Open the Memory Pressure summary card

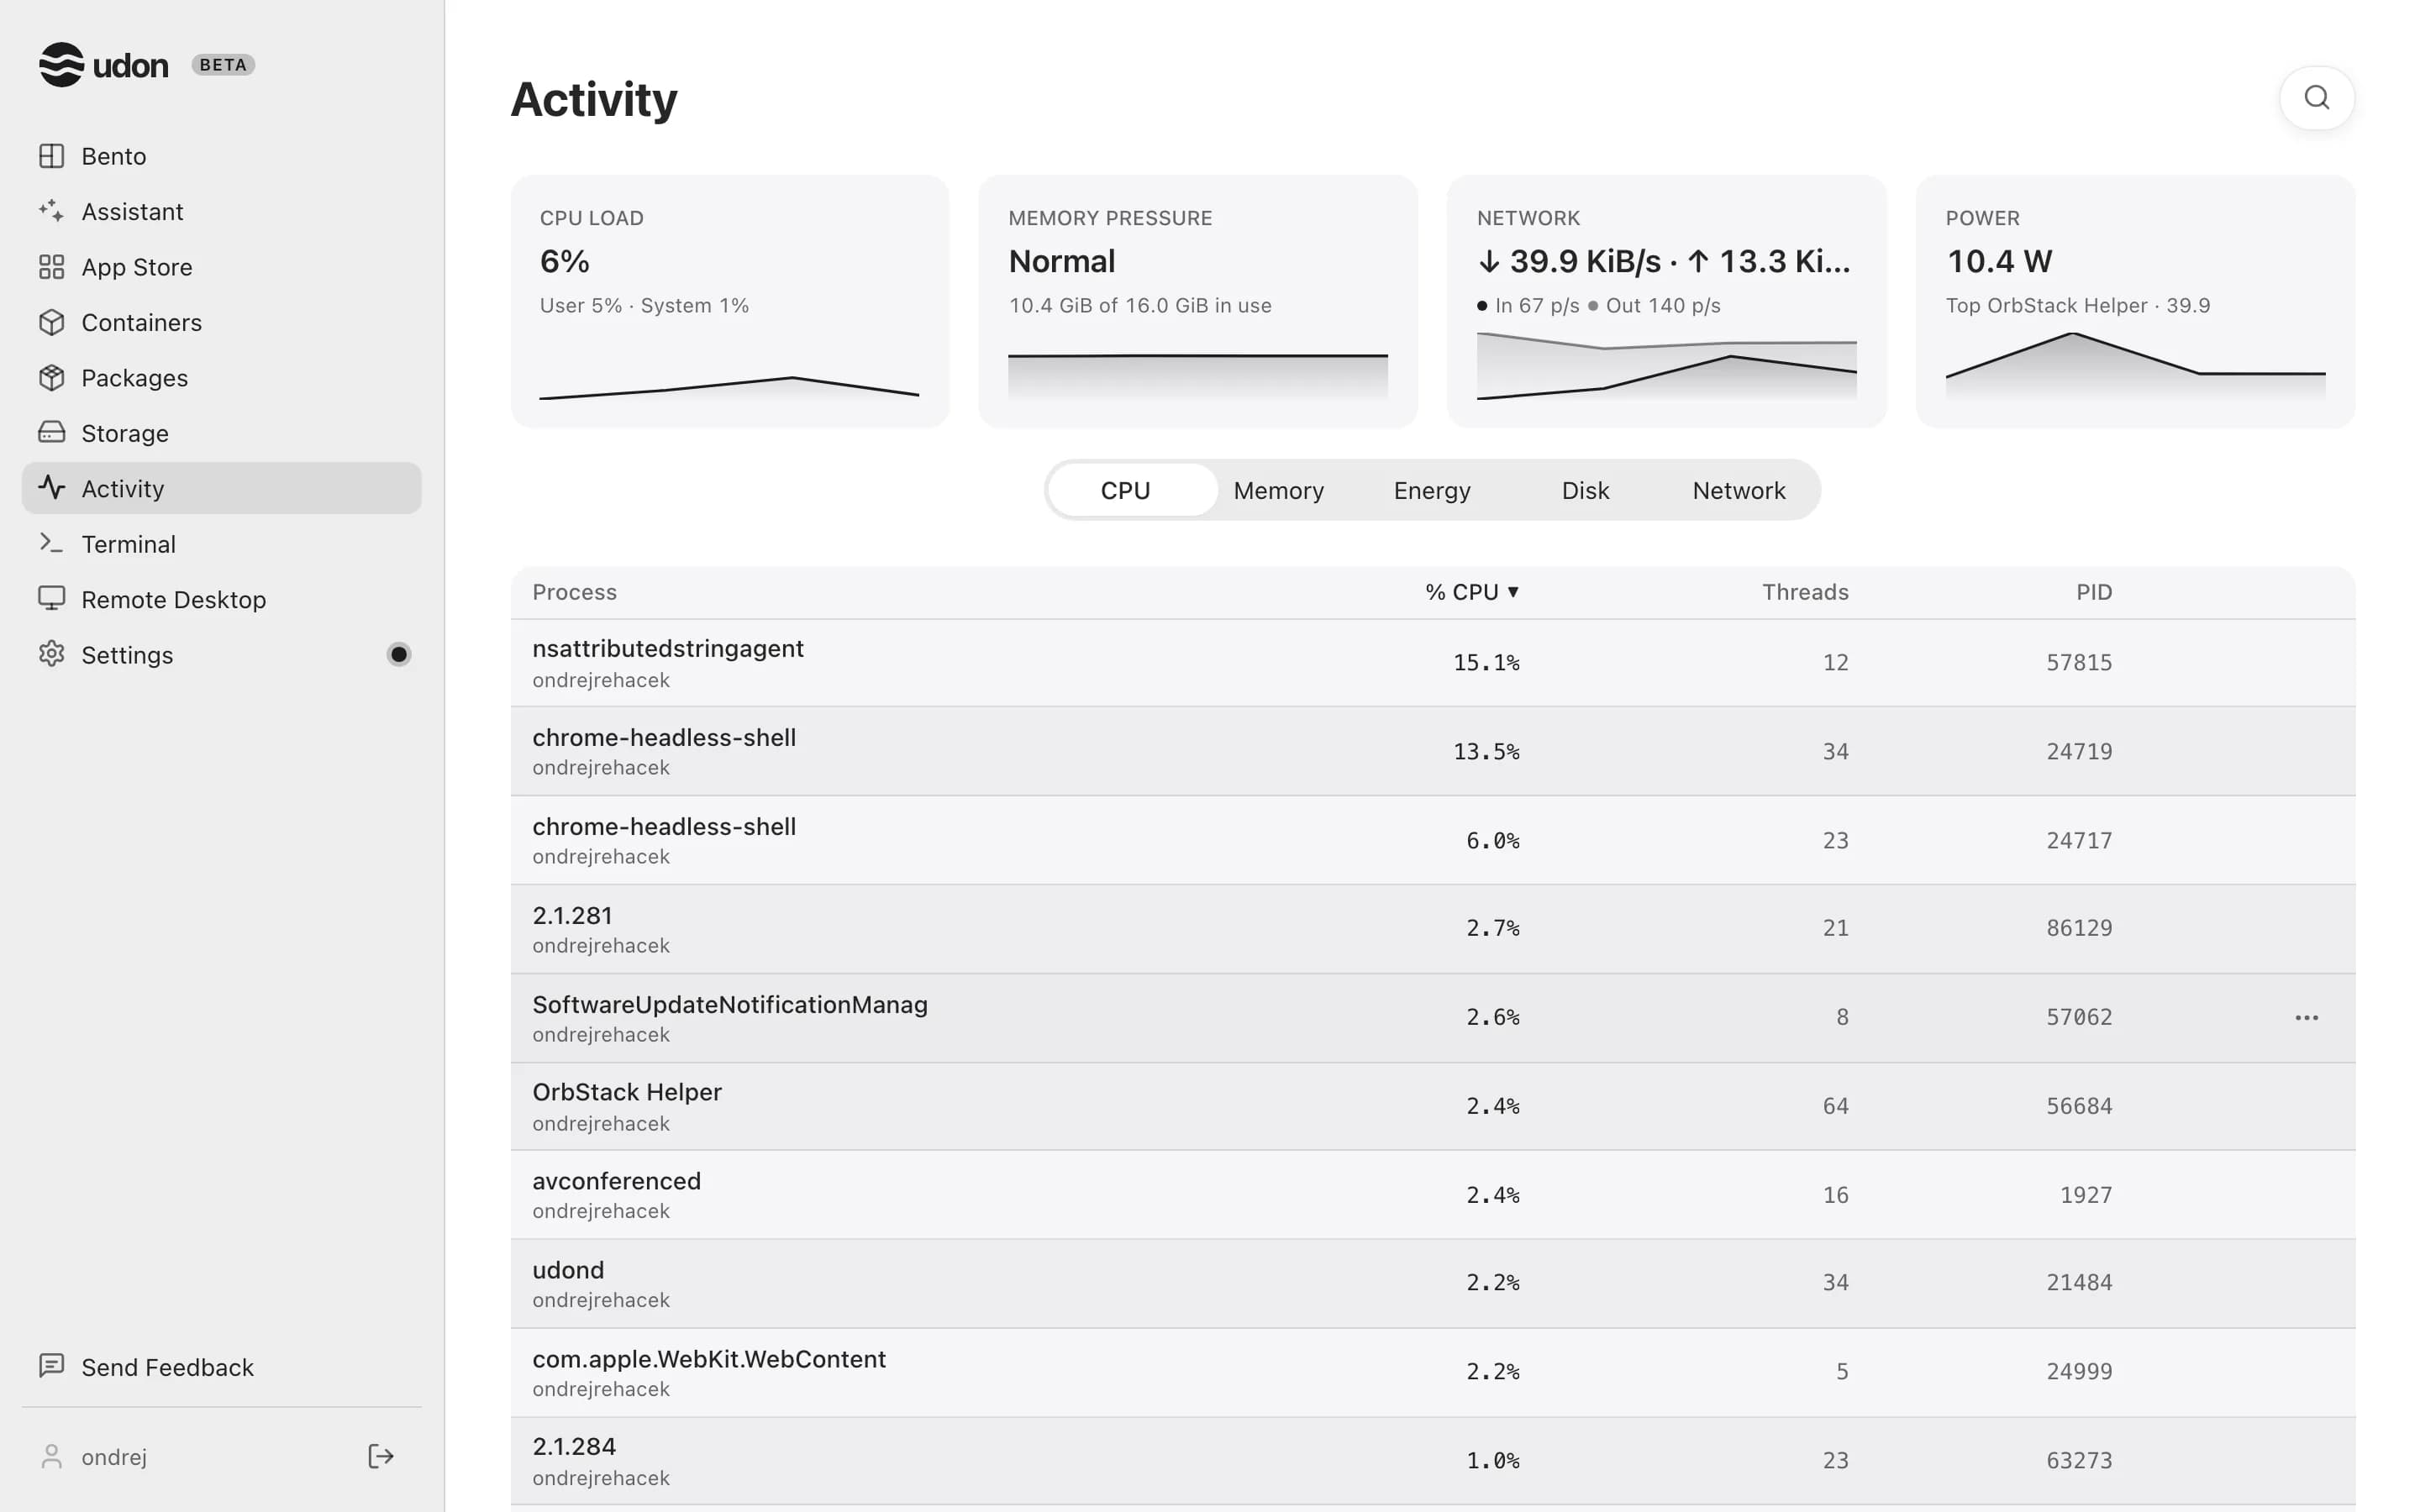1197,301
